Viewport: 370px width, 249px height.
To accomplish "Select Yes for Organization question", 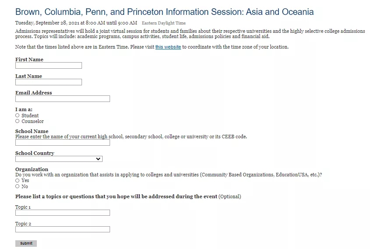I will click(18, 180).
